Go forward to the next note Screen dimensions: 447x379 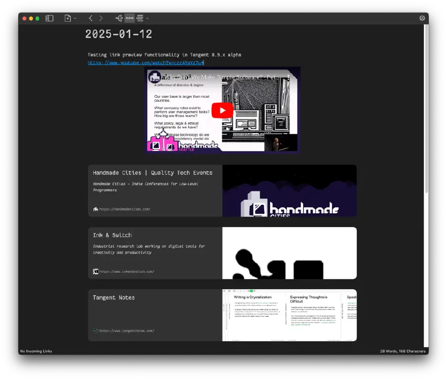[x=101, y=18]
